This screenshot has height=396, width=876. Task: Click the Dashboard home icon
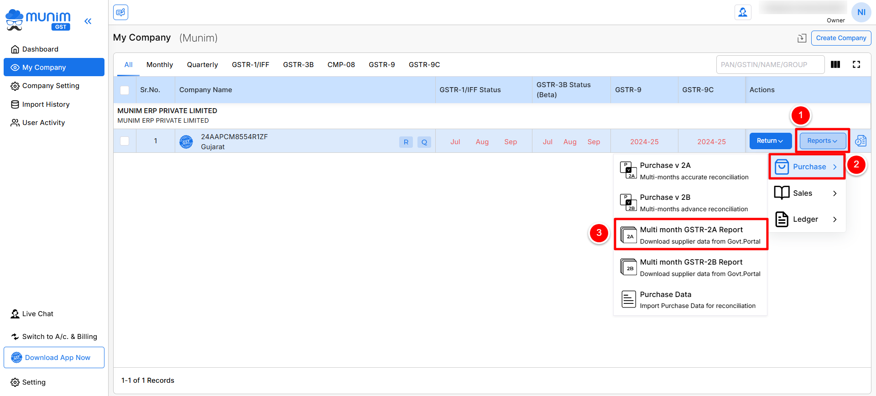(15, 49)
